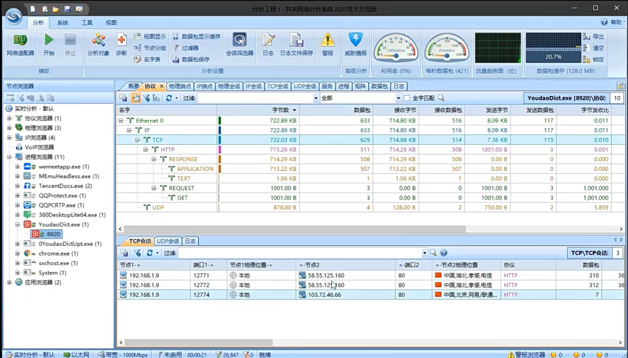Click the search magnifier next to 全字匹配
The height and width of the screenshot is (358, 628).
[x=441, y=98]
